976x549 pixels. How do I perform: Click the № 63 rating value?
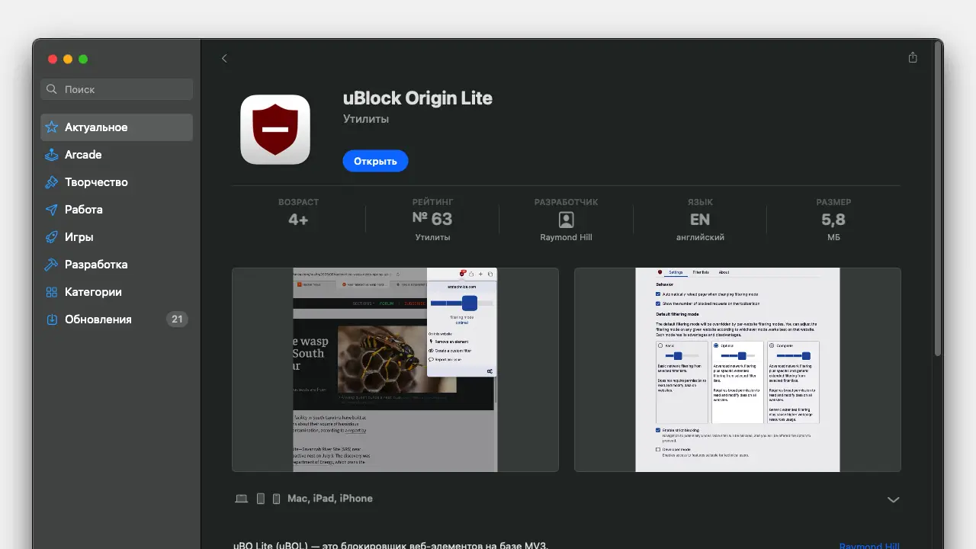pyautogui.click(x=432, y=220)
